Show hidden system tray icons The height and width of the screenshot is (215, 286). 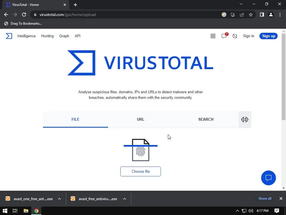(237, 211)
